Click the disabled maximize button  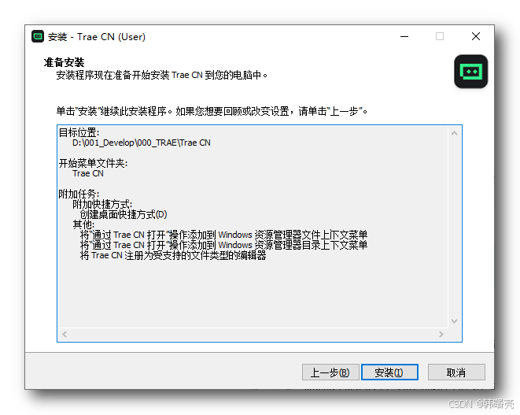(x=440, y=36)
